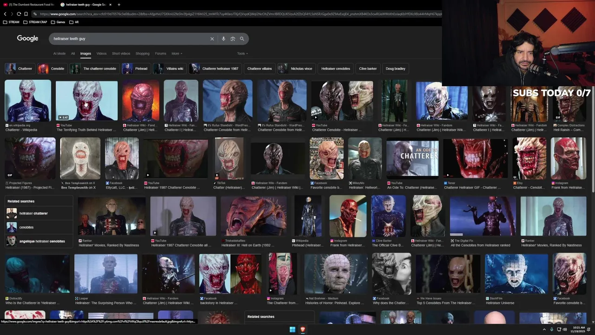The height and width of the screenshot is (335, 595).
Task: Click the browser address bar URL
Action: [239, 14]
